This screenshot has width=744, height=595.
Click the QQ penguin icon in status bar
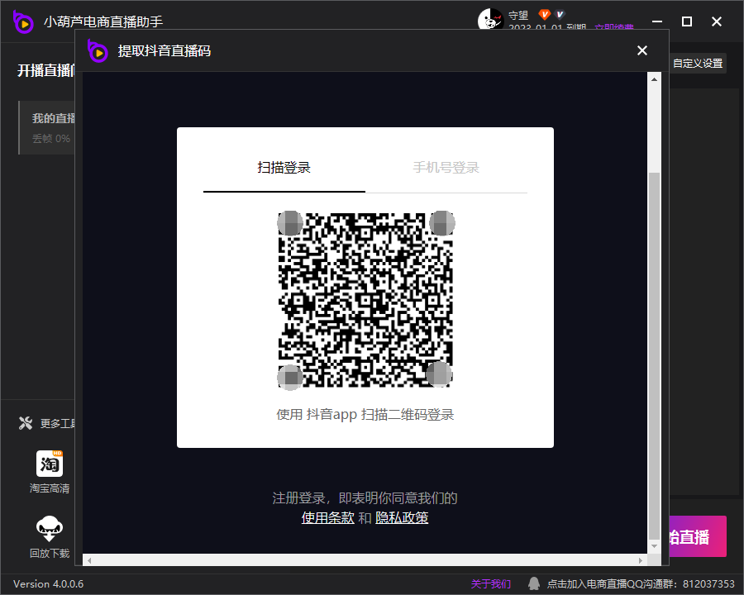tap(534, 583)
